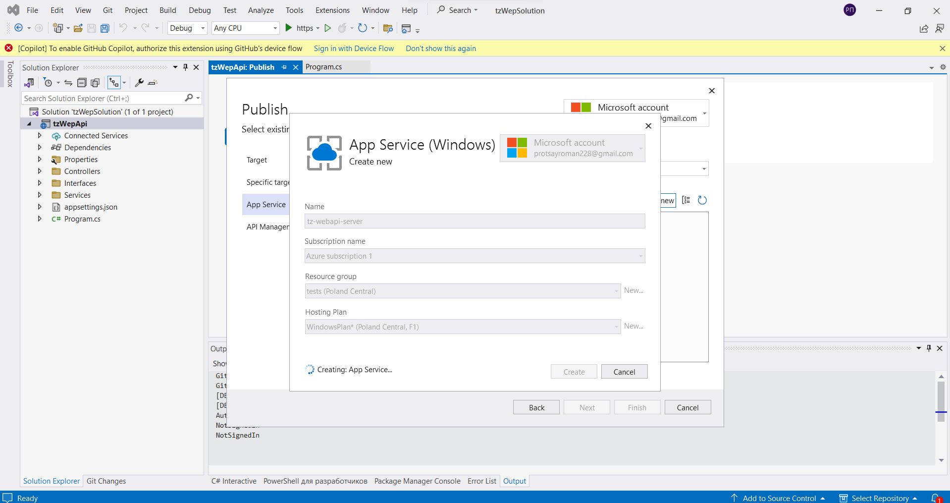Open Solution Explorer Properties via wrench icon
This screenshot has height=503, width=950.
point(139,82)
